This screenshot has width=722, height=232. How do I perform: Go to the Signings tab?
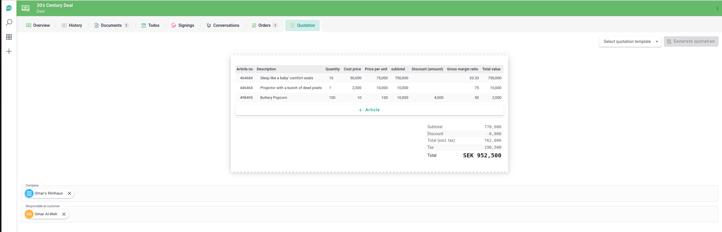[183, 25]
